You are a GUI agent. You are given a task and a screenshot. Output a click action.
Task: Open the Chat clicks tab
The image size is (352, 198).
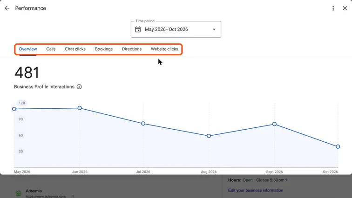coord(75,49)
